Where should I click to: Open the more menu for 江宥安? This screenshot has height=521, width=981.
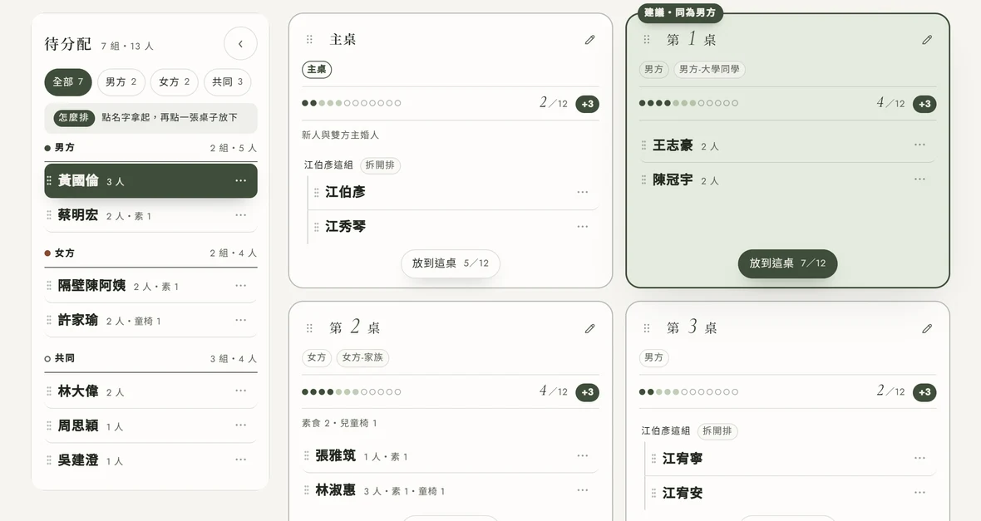919,493
